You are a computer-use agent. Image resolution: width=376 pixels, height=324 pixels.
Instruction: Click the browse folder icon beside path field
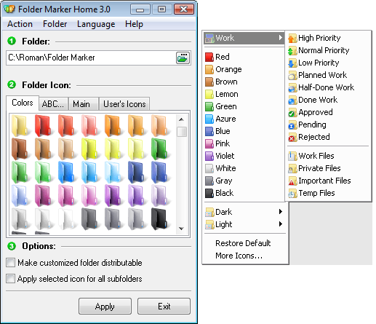tap(183, 58)
